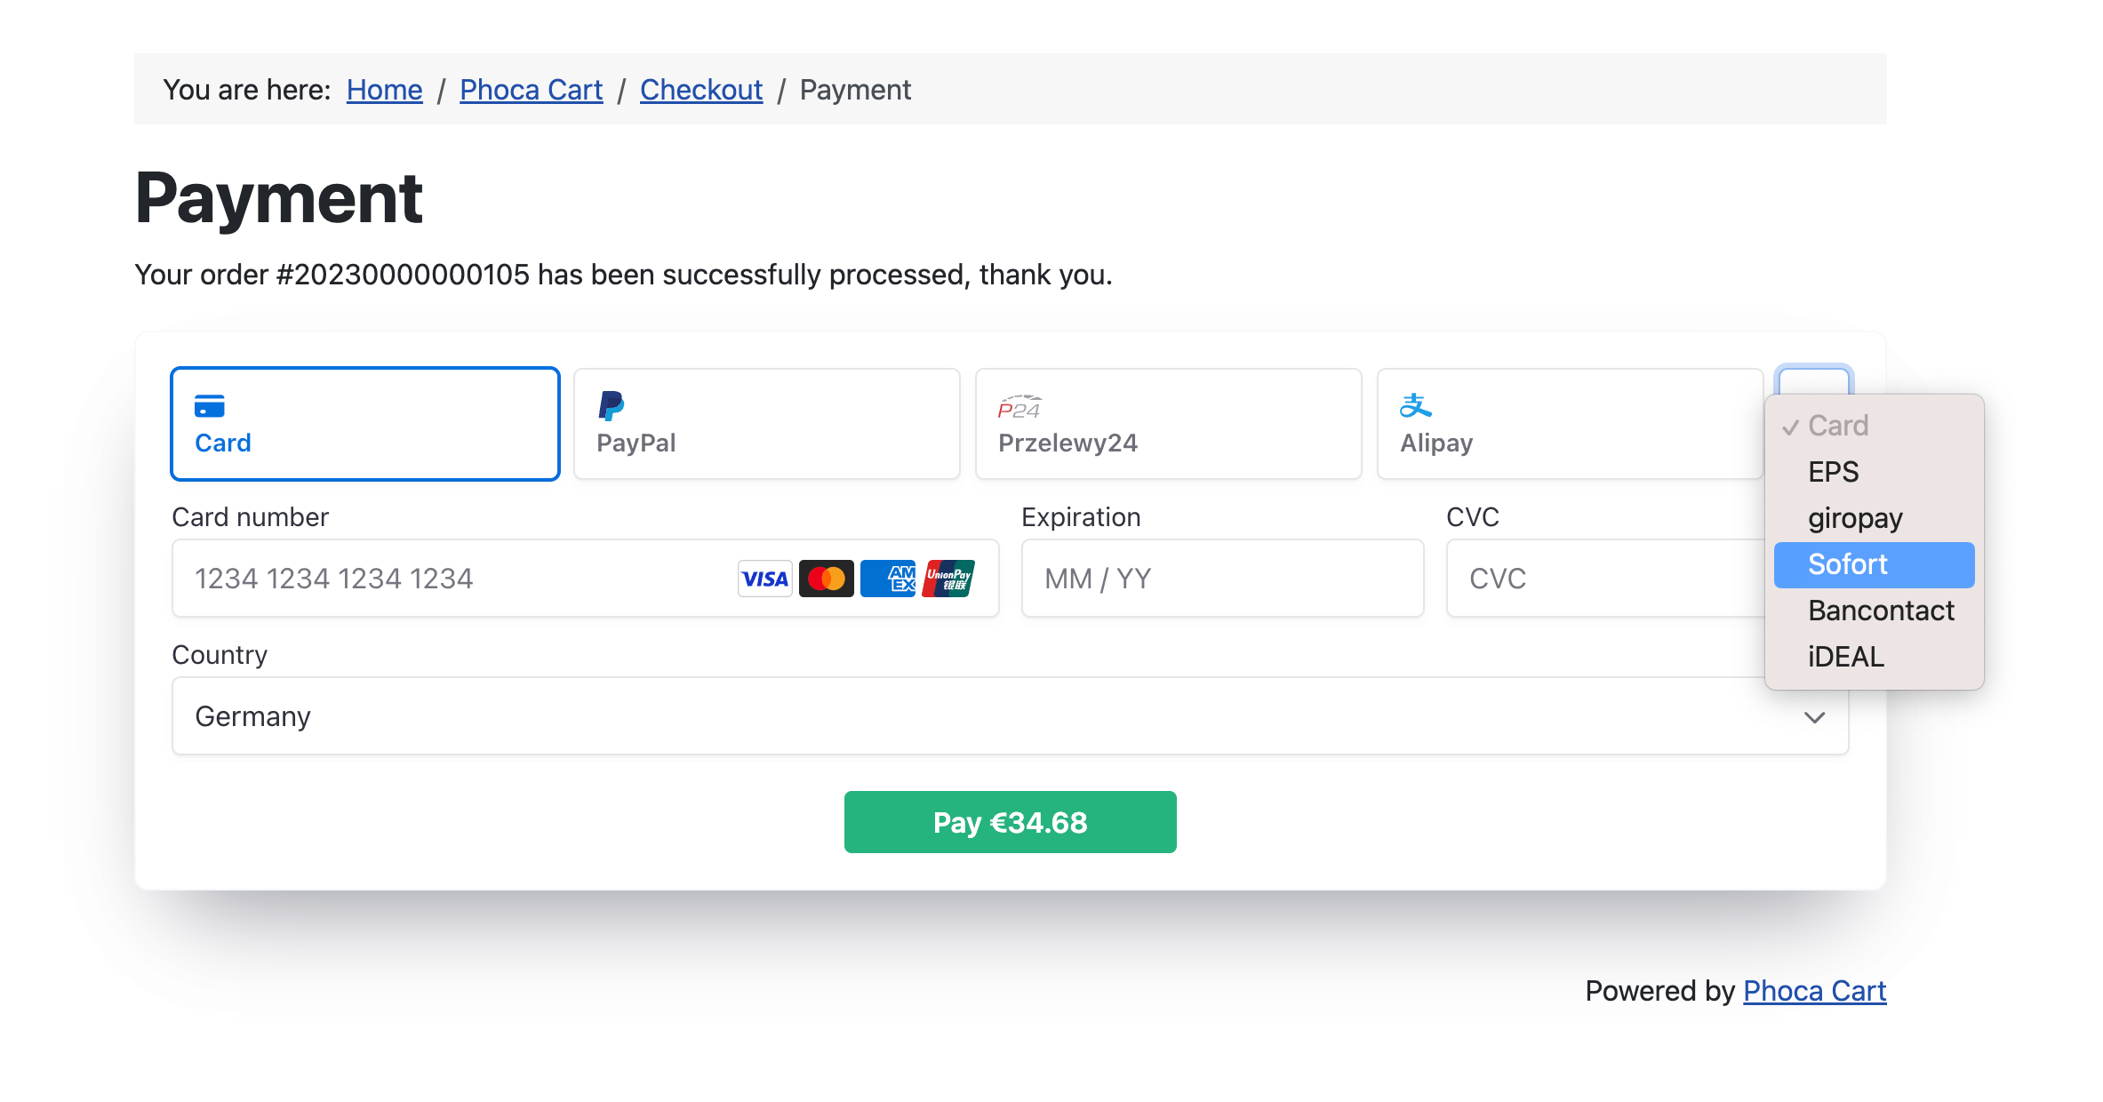Click the Przelewy24 P24 icon
This screenshot has height=1102, width=2103.
click(x=1019, y=405)
